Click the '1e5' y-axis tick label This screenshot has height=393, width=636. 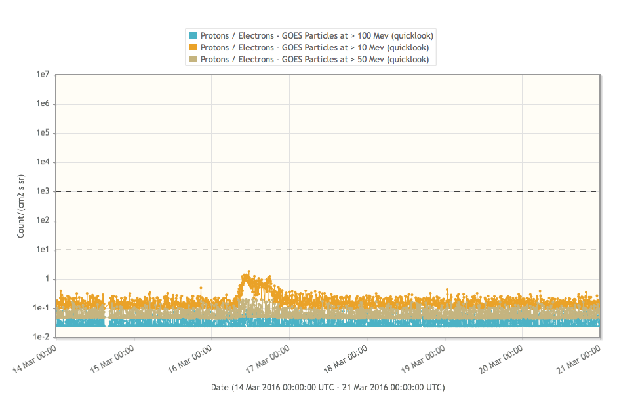[x=43, y=133]
